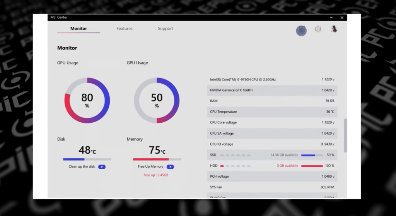396x216 pixels.
Task: Open the user profile avatar
Action: [x=334, y=29]
